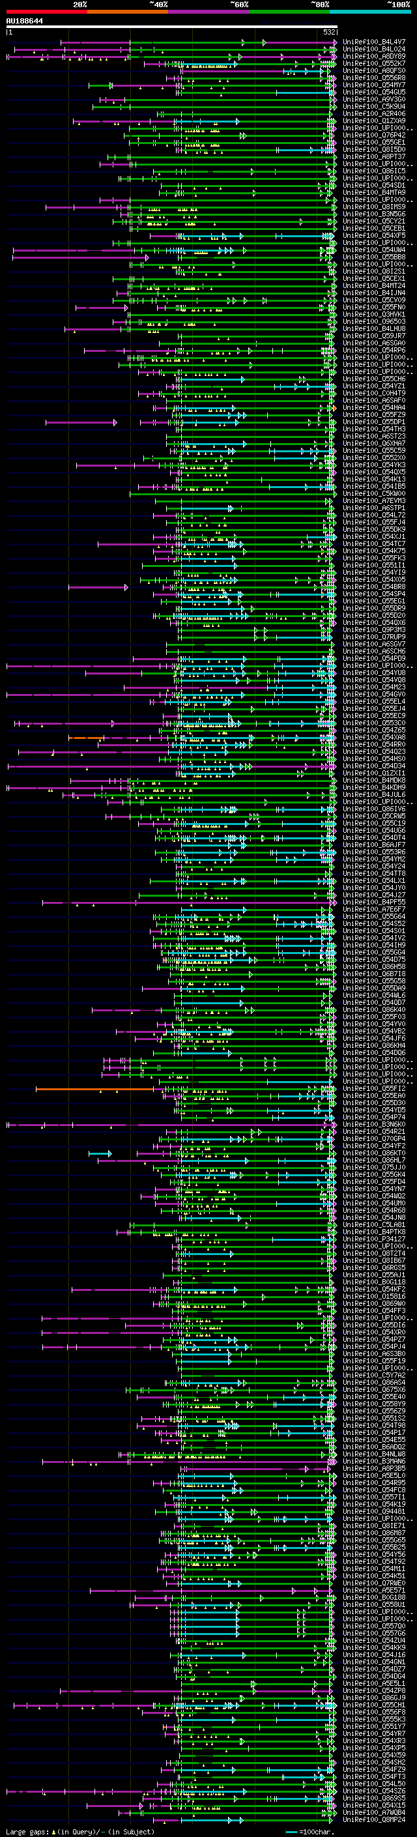Click the white query sequence ruler bar

coord(172,27)
